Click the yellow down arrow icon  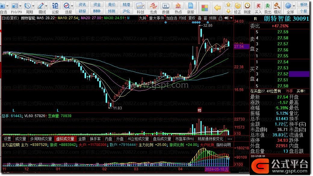pos(228,11)
